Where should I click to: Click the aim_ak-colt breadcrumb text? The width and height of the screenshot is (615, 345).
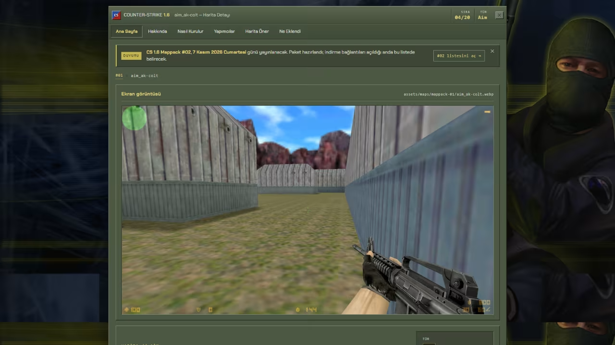click(x=144, y=76)
